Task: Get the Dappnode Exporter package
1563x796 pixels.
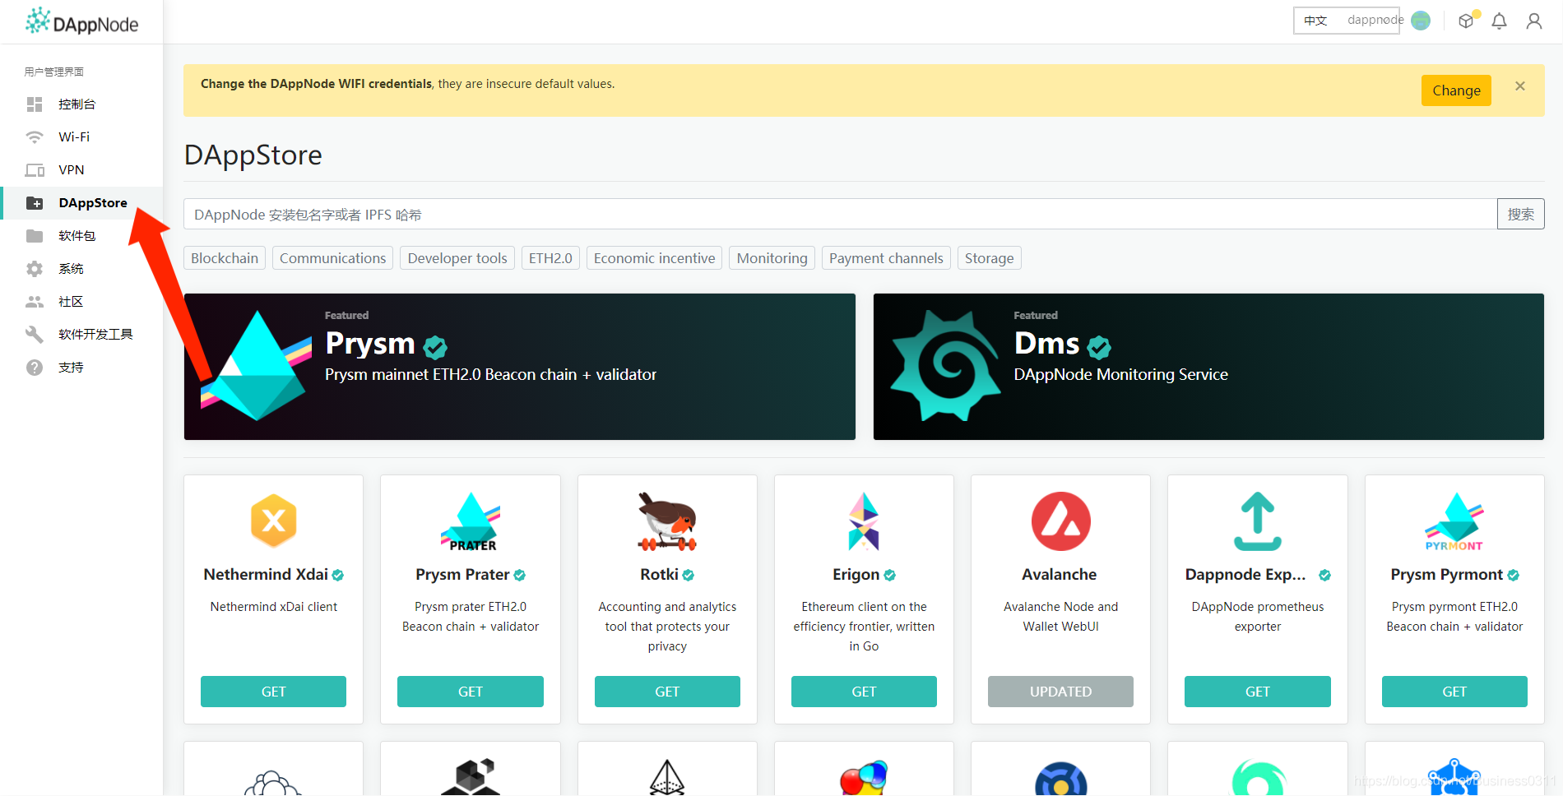Action: pyautogui.click(x=1258, y=692)
